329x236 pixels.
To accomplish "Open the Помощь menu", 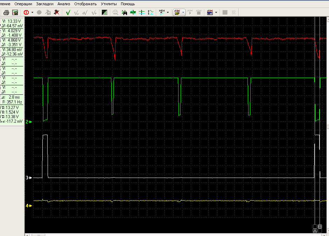I will coord(128,4).
